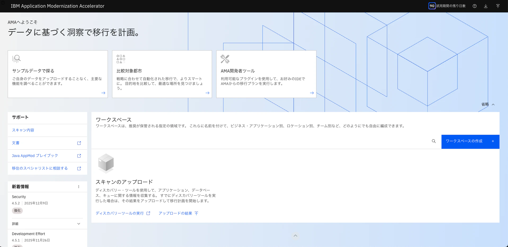This screenshot has height=247, width=508.
Task: Click the plus icon on ワークスペースの作成
Action: click(493, 141)
